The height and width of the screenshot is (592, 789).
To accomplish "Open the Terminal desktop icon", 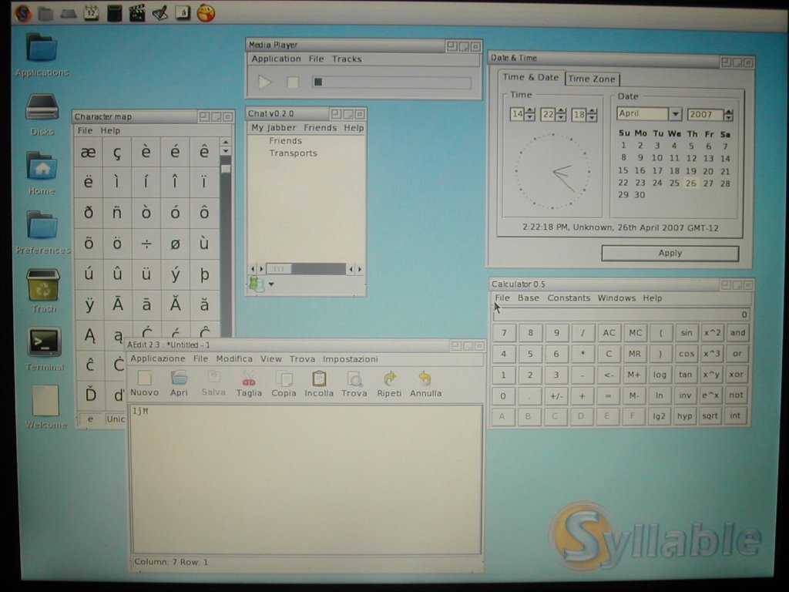I will point(44,342).
